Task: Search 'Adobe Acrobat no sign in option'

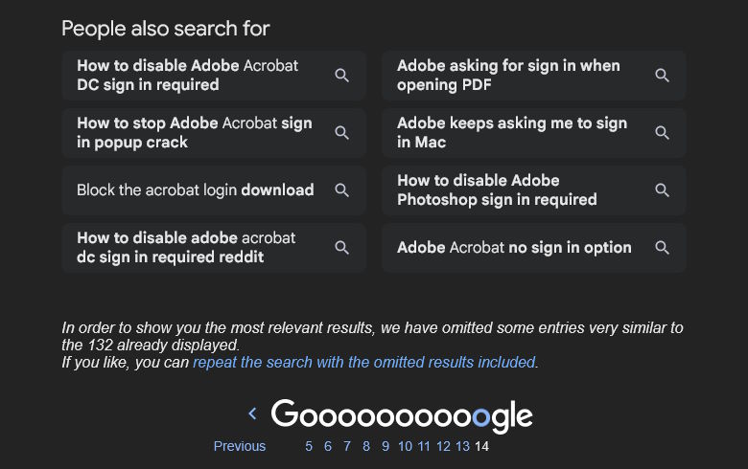Action: (x=534, y=248)
